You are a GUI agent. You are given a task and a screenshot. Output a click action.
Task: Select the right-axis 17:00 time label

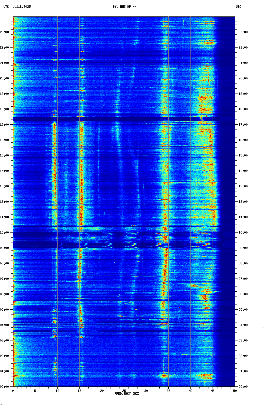243,125
